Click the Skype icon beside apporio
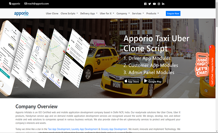218x133 pixels. pos(10,3)
